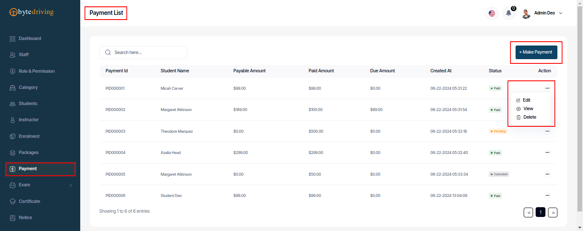
Task: Click the Paid badge for Micah Carver
Action: 496,88
